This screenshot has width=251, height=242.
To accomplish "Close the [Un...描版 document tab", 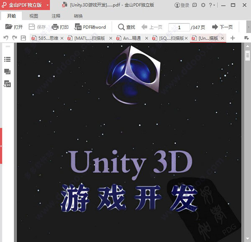I will click(x=223, y=38).
